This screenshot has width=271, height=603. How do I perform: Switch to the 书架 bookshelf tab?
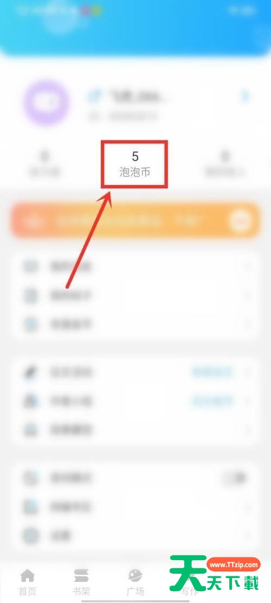81,581
